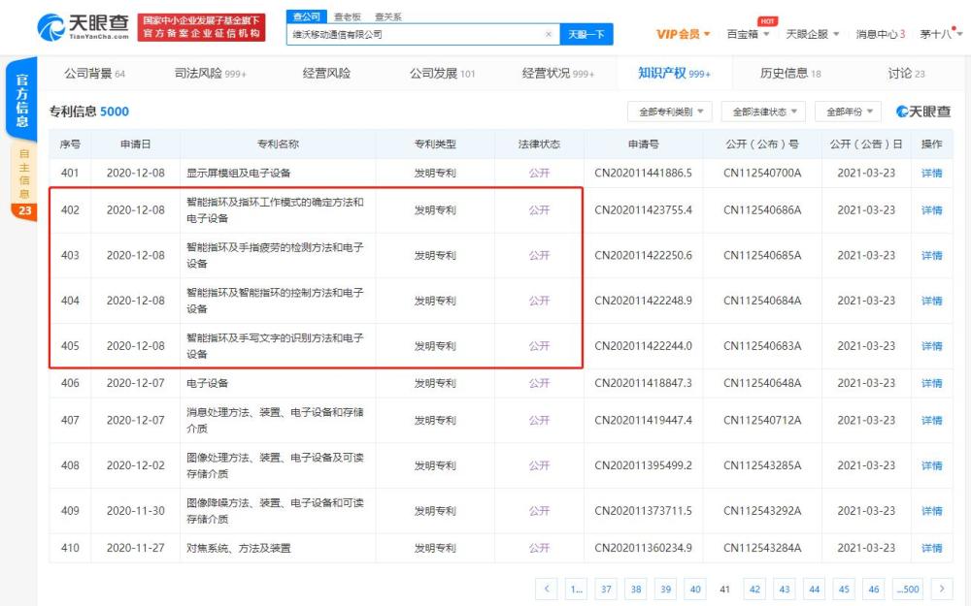The image size is (971, 606).
Task: Go to page 42 in pagination
Action: pos(754,589)
